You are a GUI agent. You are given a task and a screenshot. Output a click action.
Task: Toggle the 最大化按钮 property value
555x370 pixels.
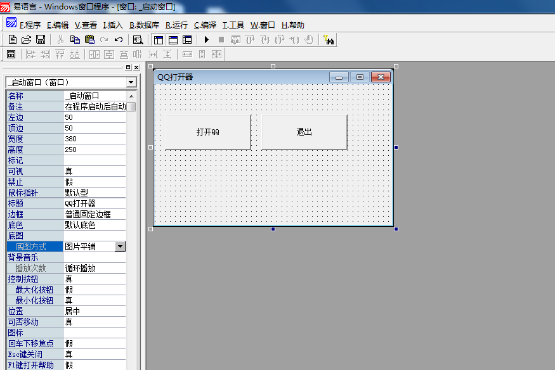94,290
